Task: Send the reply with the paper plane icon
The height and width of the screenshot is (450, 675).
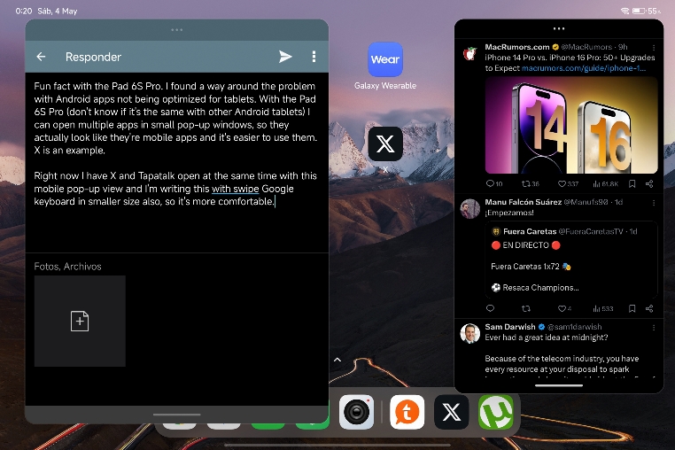Action: tap(285, 57)
